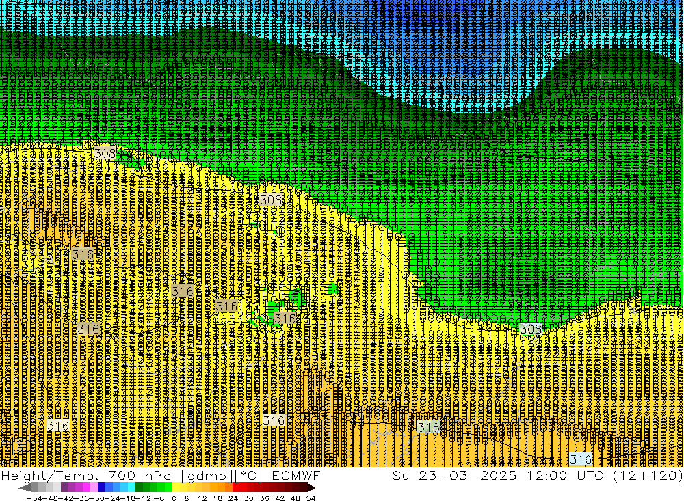Click the 316 contour label with light blue background
The image size is (684, 501).
581,459
